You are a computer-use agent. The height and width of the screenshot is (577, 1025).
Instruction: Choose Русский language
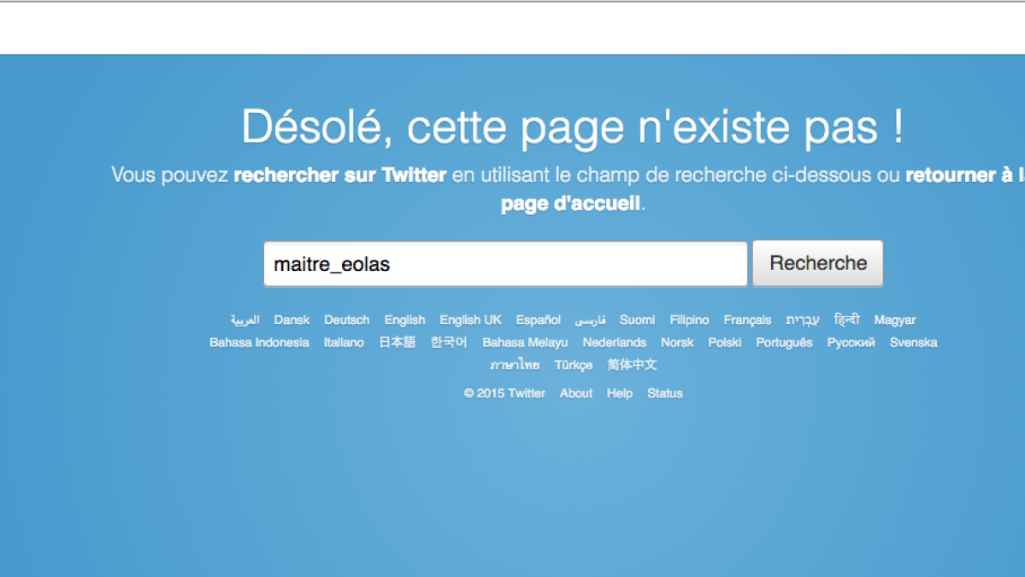(x=851, y=343)
